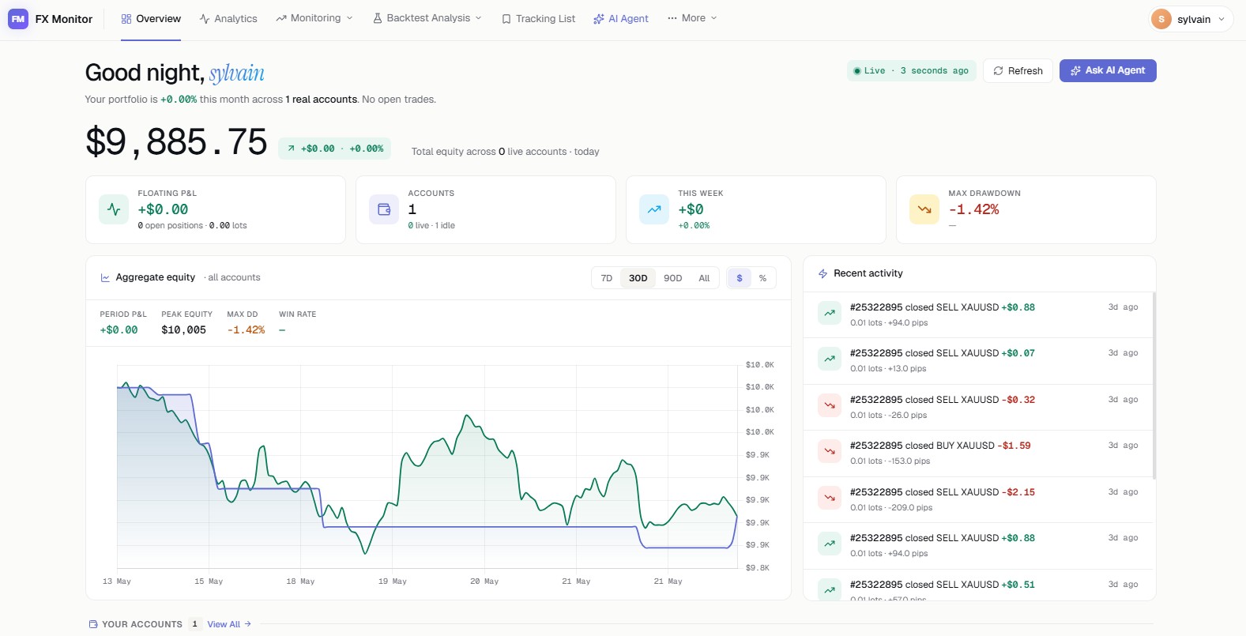The image size is (1246, 636).
Task: Click the last +$0.51 SELL XAUUSD entry
Action: (977, 585)
